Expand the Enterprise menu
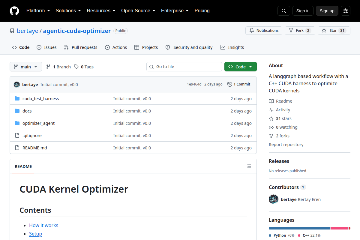The width and height of the screenshot is (360, 240). 175,11
